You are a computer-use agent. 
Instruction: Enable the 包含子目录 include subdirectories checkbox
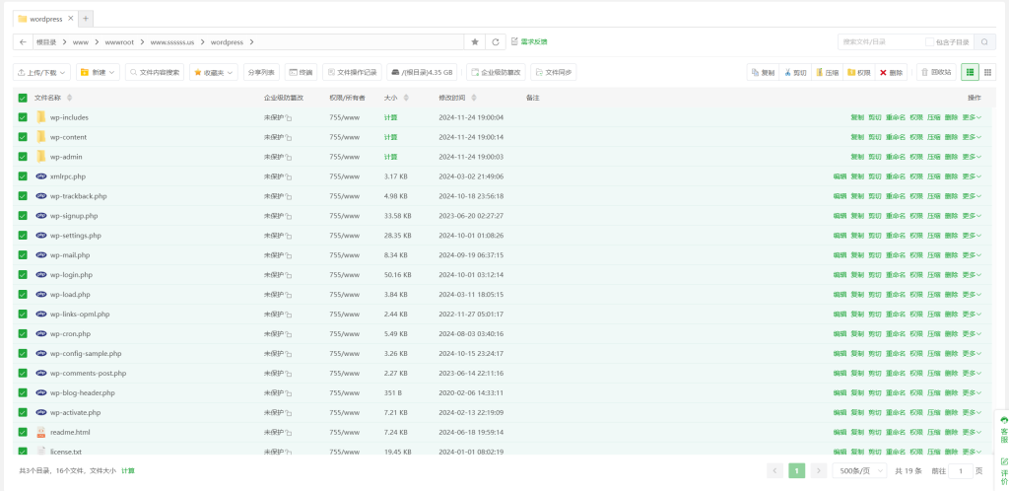[x=929, y=41]
